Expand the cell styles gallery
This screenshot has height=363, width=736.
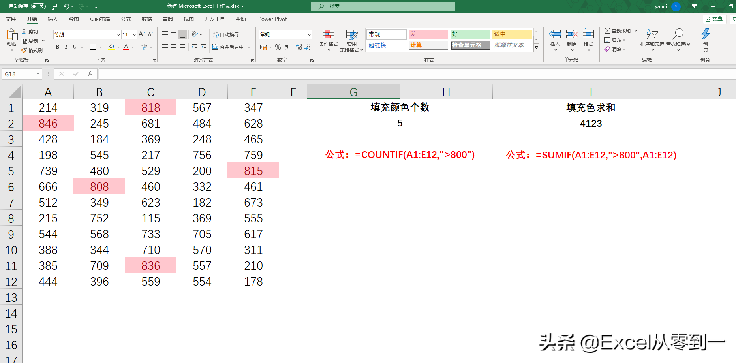(536, 48)
